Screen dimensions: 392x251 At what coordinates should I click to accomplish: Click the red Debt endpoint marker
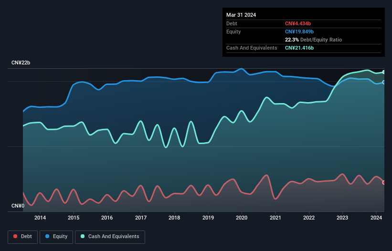pyautogui.click(x=384, y=183)
